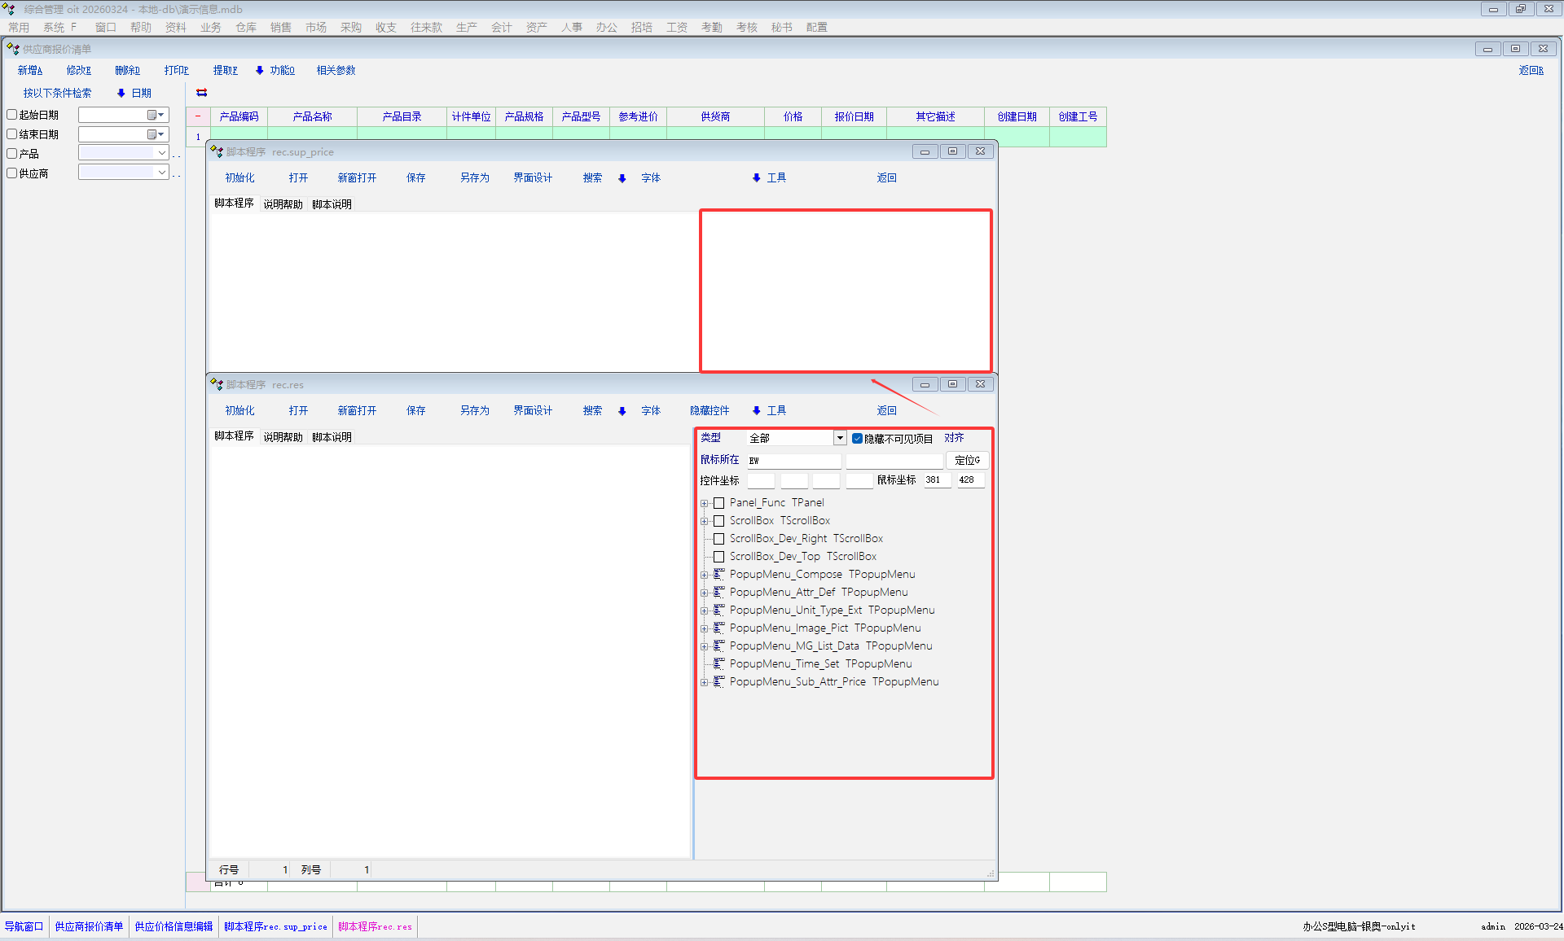Click 界面设计 in the rec.sup_price window
This screenshot has width=1564, height=941.
coord(533,177)
